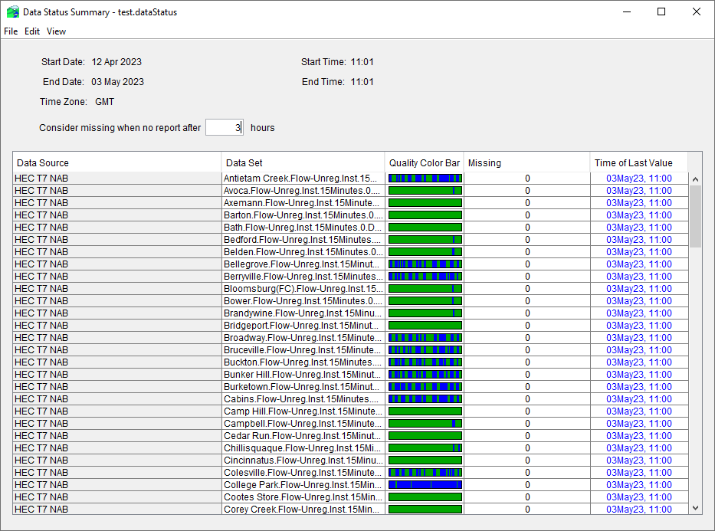Viewport: 715px width, 531px height.
Task: Click the College Park quality color bar
Action: coord(425,485)
